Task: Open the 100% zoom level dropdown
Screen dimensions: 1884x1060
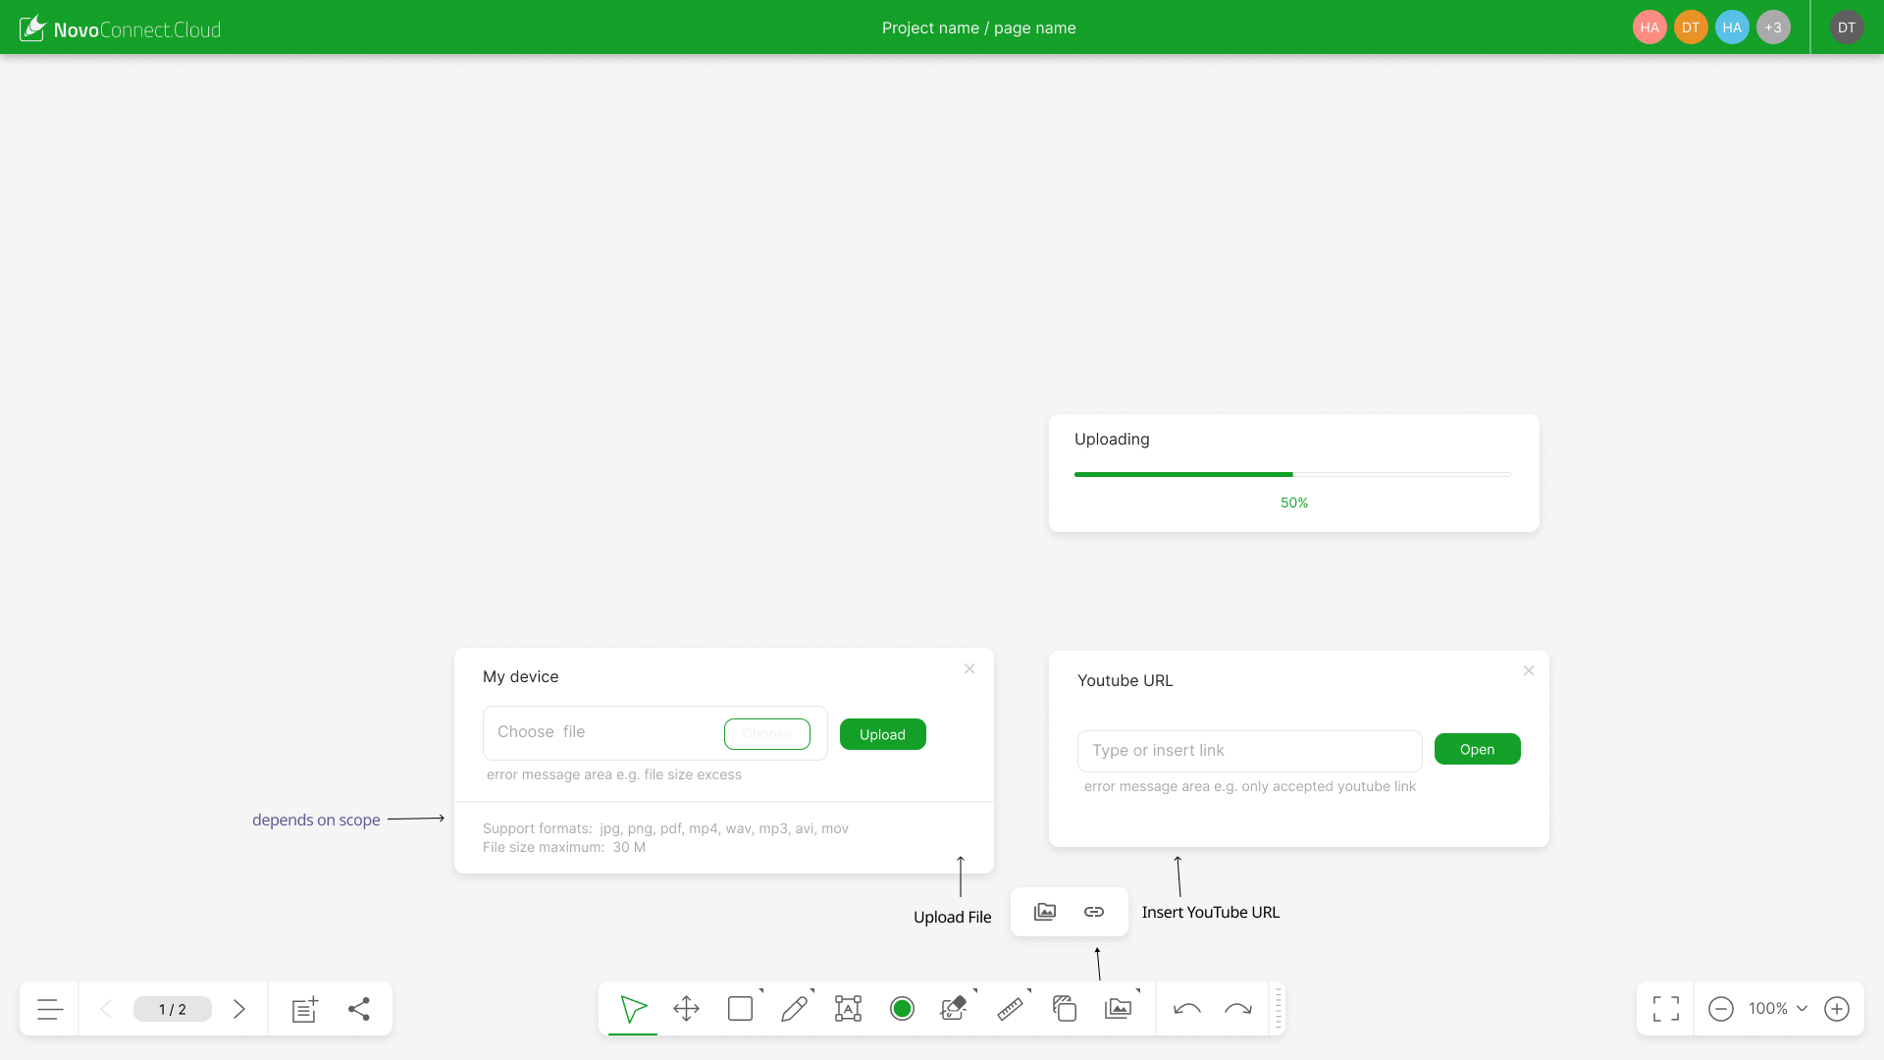Action: click(x=1777, y=1008)
